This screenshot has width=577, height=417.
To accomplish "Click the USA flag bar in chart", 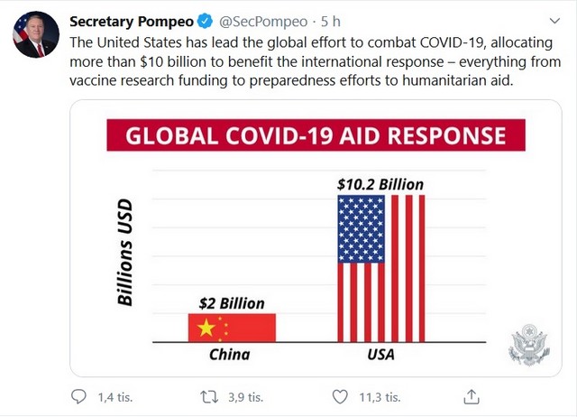I will point(381,268).
